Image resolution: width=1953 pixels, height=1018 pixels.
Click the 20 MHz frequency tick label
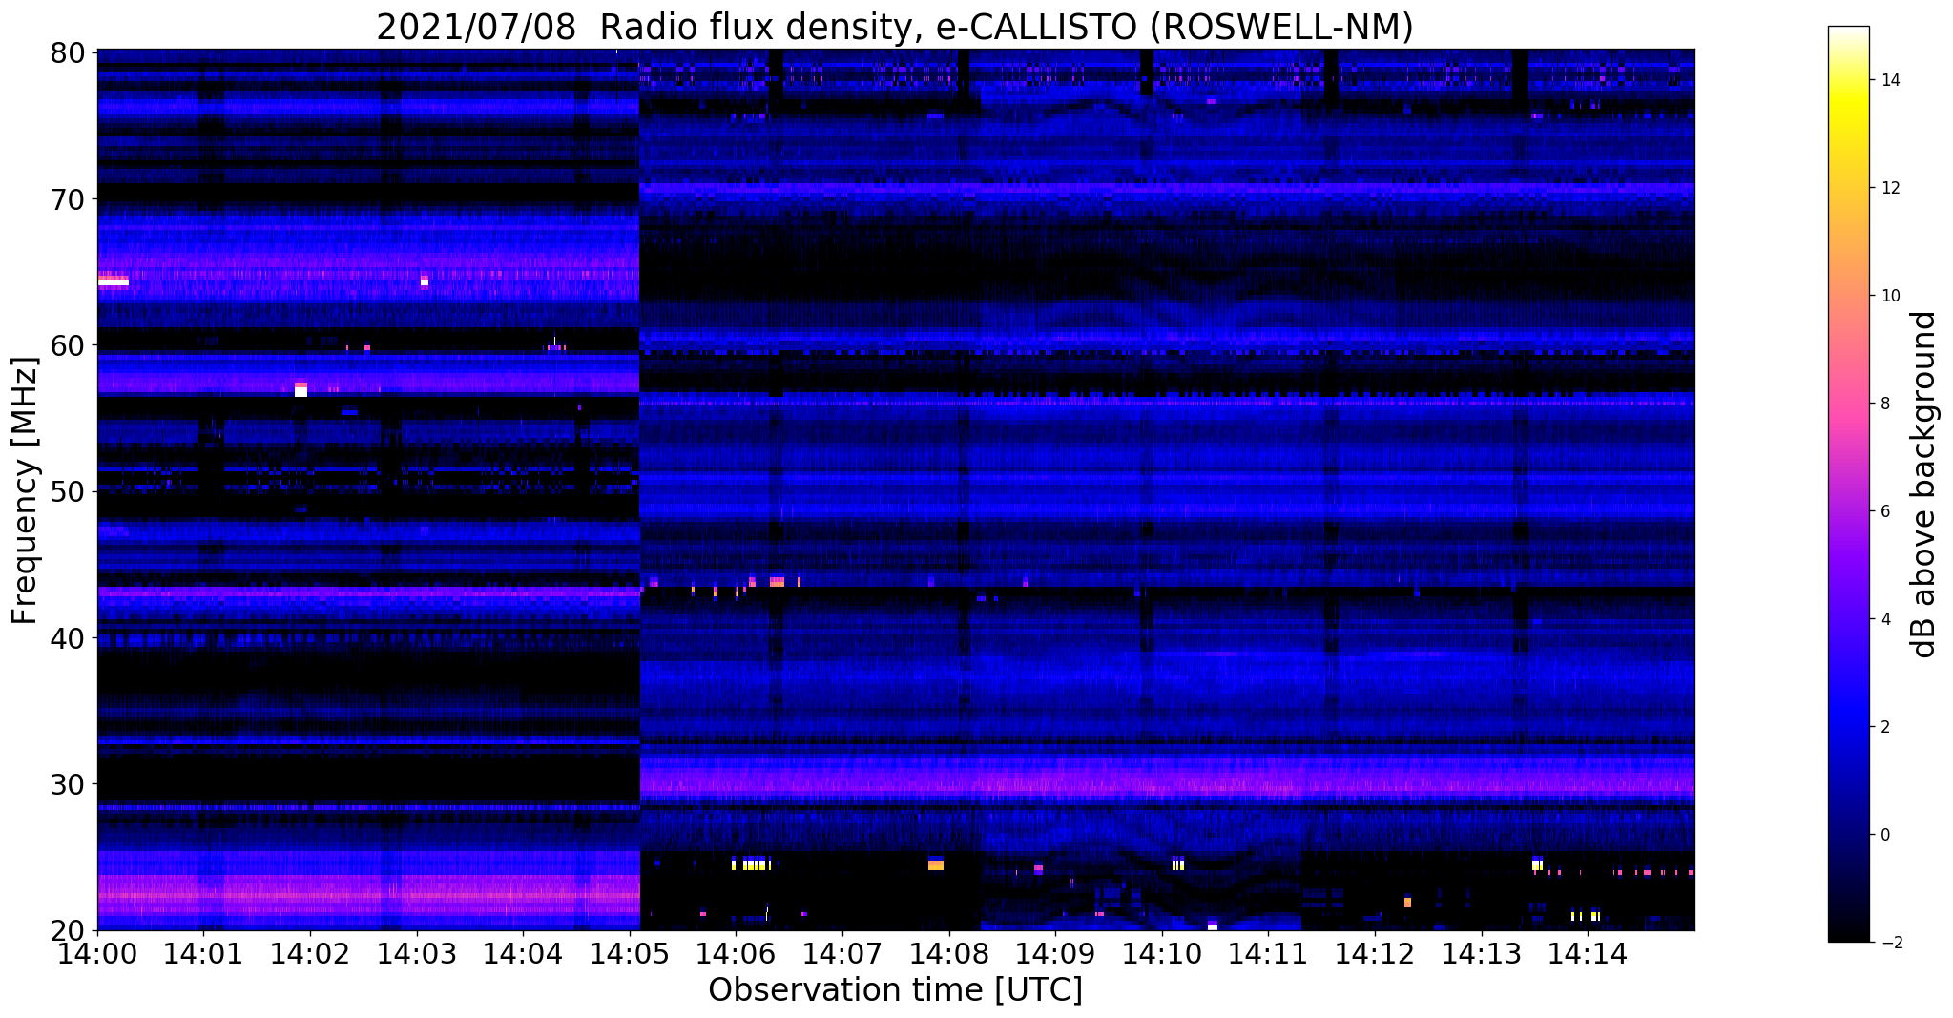(67, 930)
